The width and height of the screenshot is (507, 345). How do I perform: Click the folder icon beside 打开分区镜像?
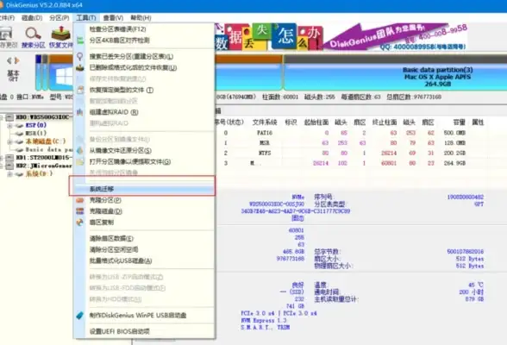(80, 161)
